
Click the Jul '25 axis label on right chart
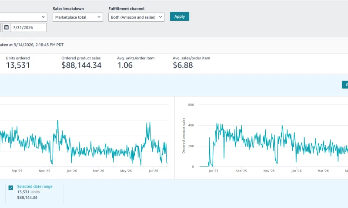pos(213,171)
